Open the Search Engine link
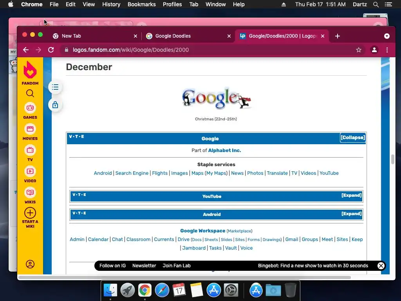This screenshot has width=401, height=301. pos(132,173)
